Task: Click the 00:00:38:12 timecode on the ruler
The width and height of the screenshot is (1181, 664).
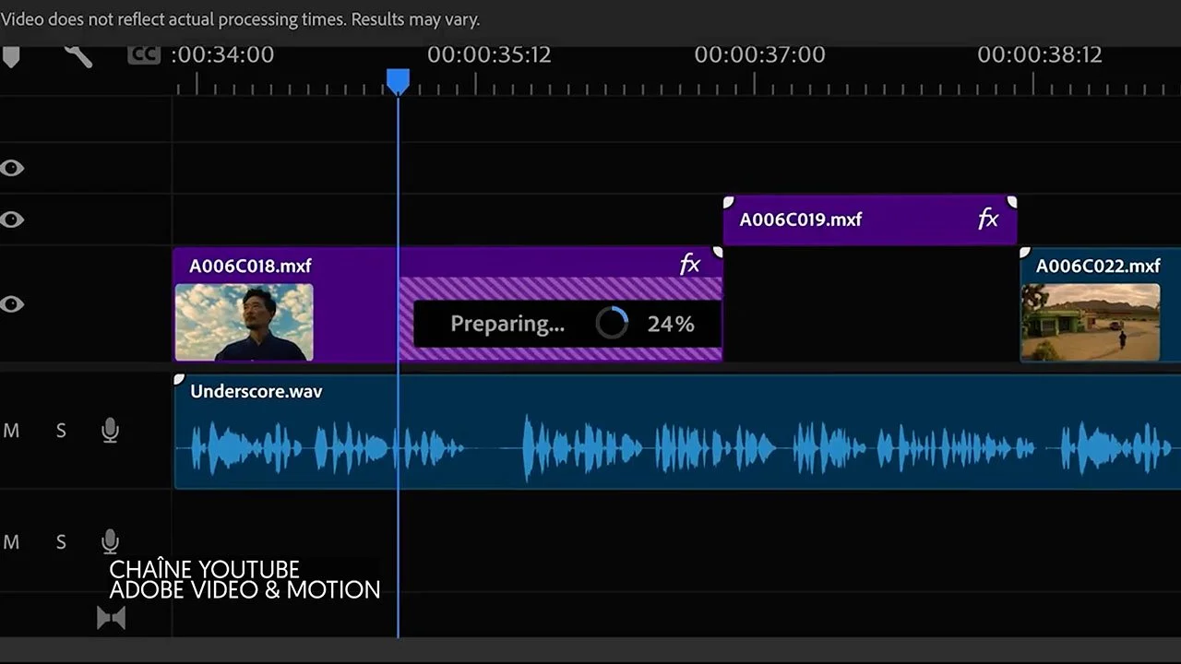Action: (x=1040, y=55)
